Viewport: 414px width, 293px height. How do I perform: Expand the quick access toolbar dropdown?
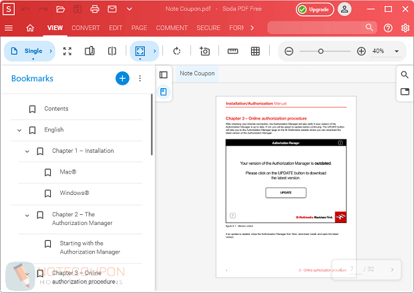point(129,9)
